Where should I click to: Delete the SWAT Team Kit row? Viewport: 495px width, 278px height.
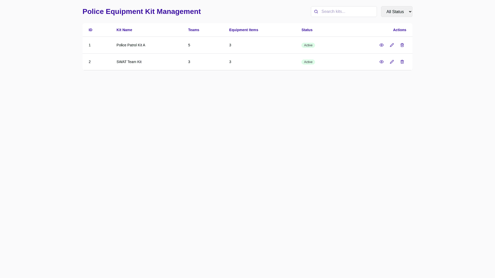[402, 62]
